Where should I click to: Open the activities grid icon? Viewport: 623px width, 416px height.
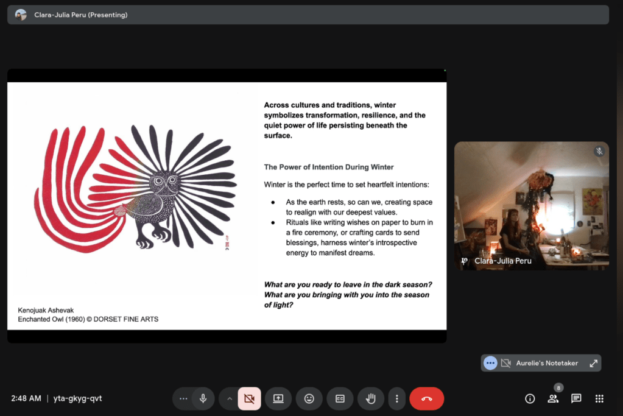click(599, 398)
